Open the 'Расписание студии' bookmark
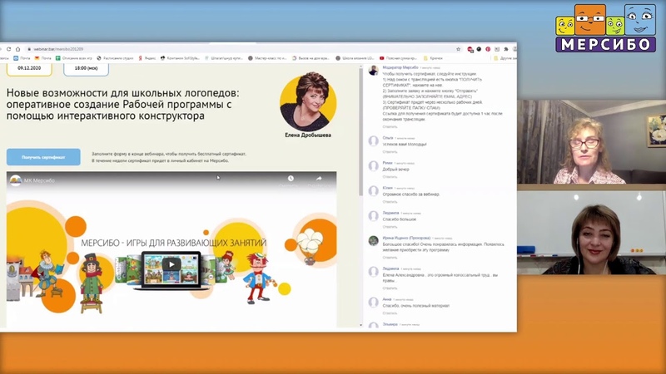 [115, 58]
